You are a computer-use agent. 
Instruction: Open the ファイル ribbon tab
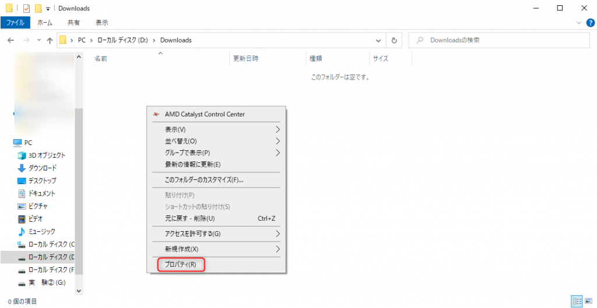tap(15, 23)
